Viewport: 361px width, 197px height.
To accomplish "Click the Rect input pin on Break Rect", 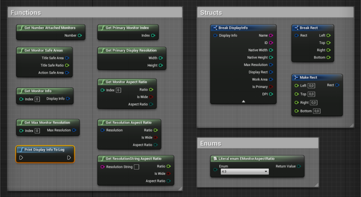I will click(297, 36).
